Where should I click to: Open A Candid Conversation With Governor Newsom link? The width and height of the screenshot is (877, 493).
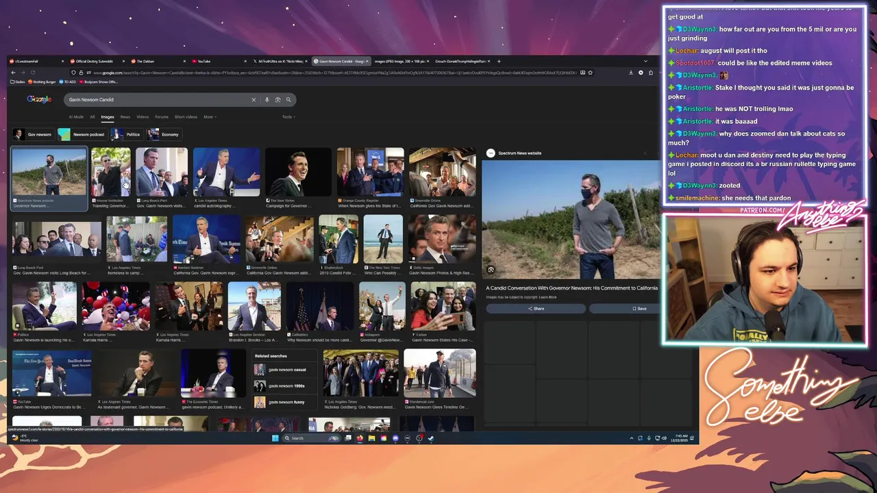coord(571,288)
